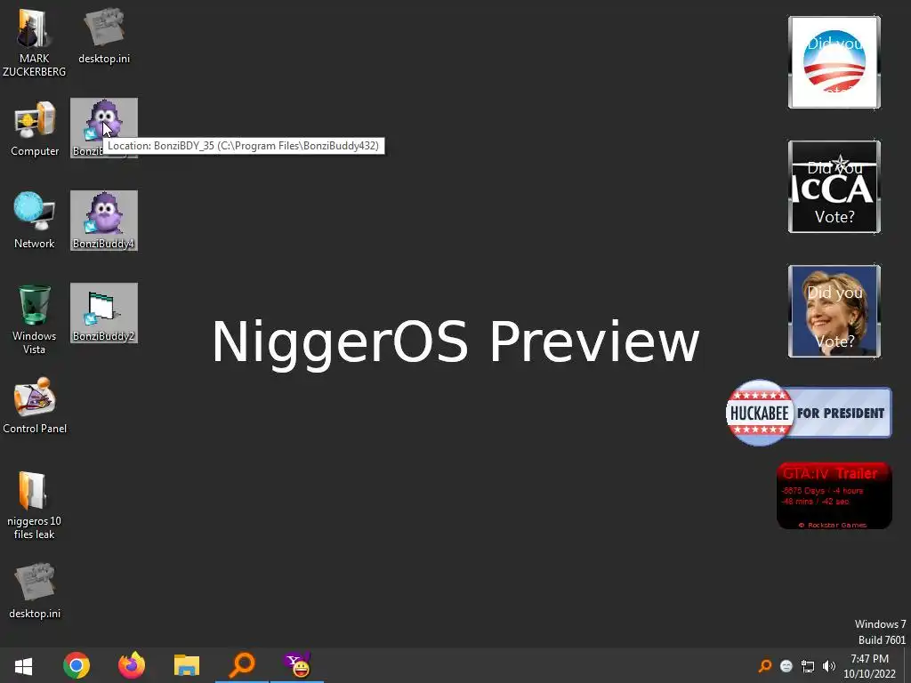Open the Windows Start menu
The width and height of the screenshot is (911, 683).
23,665
